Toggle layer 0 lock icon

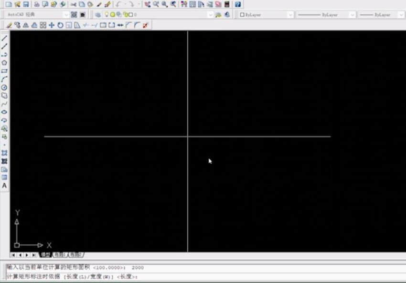126,14
